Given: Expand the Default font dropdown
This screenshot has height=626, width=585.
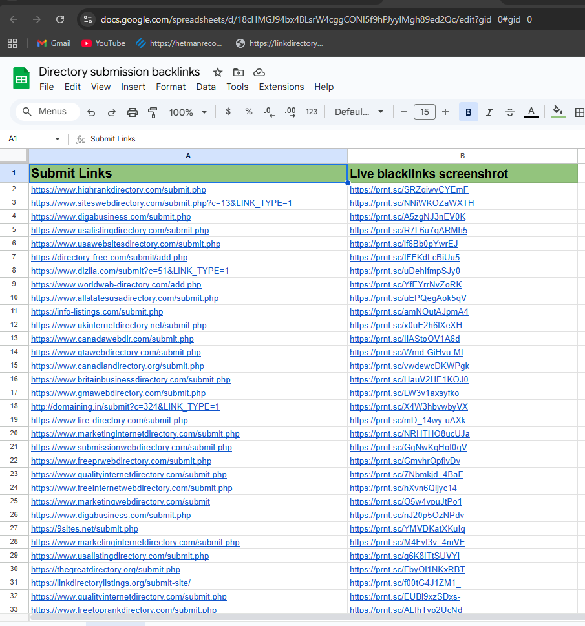Looking at the screenshot, I should (359, 112).
